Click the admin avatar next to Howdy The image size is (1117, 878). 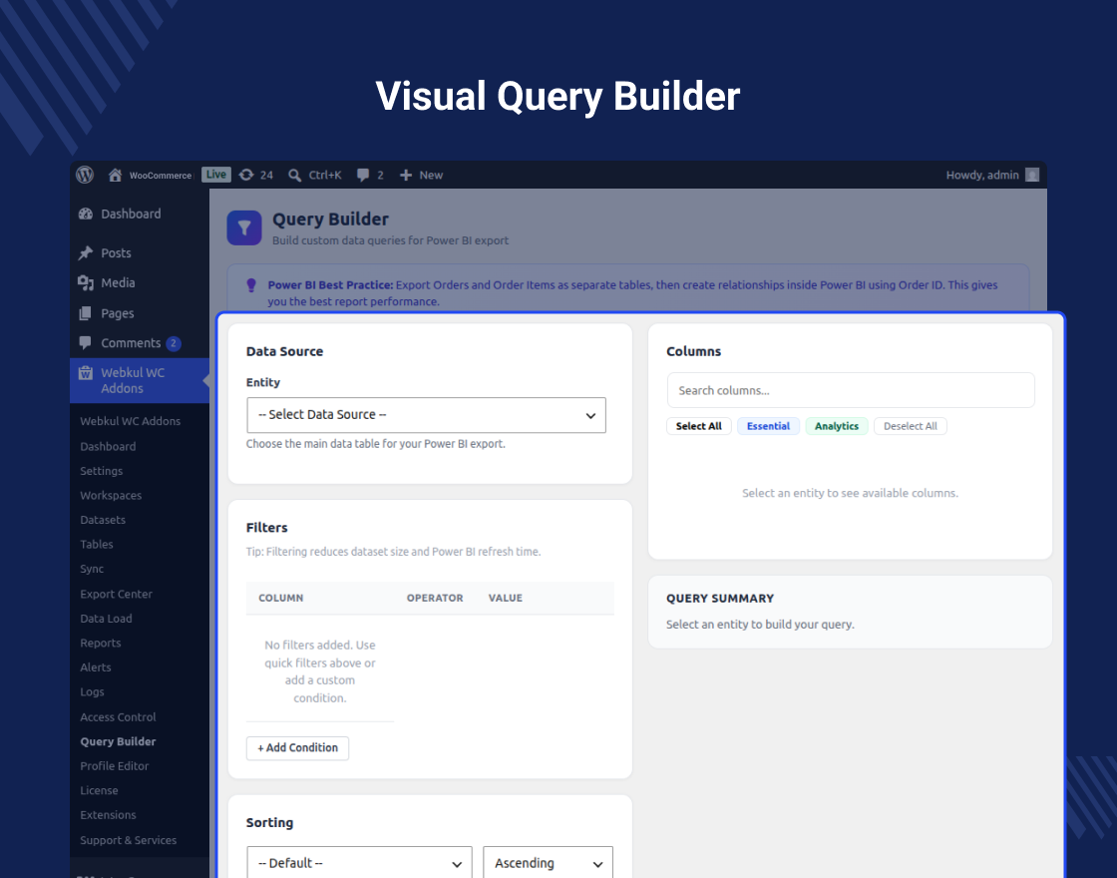tap(1031, 176)
